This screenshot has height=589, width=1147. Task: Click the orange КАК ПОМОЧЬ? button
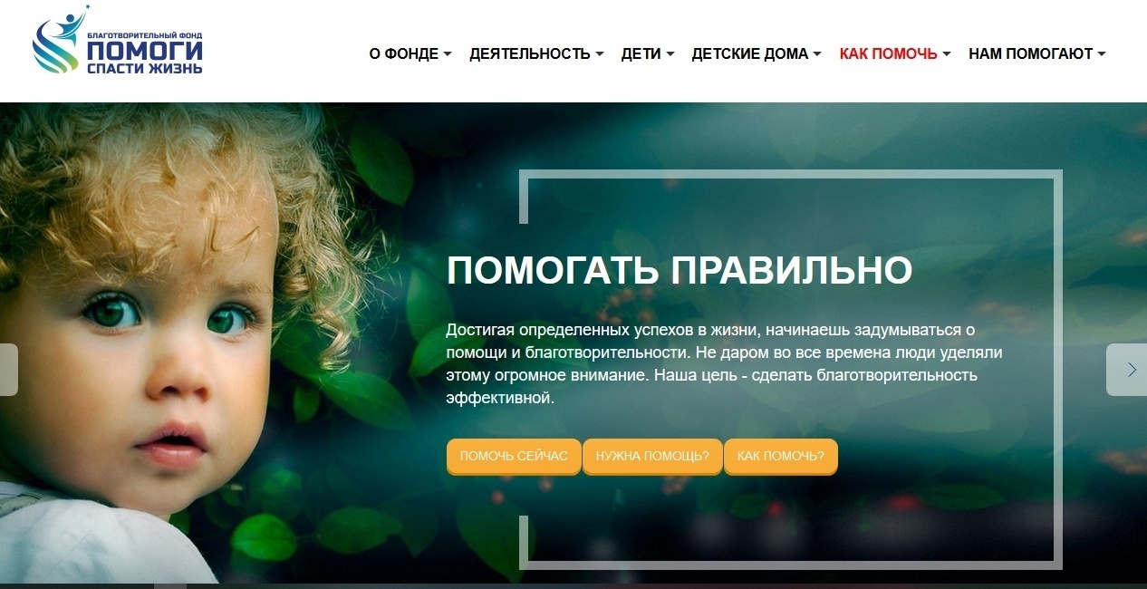pyautogui.click(x=781, y=456)
